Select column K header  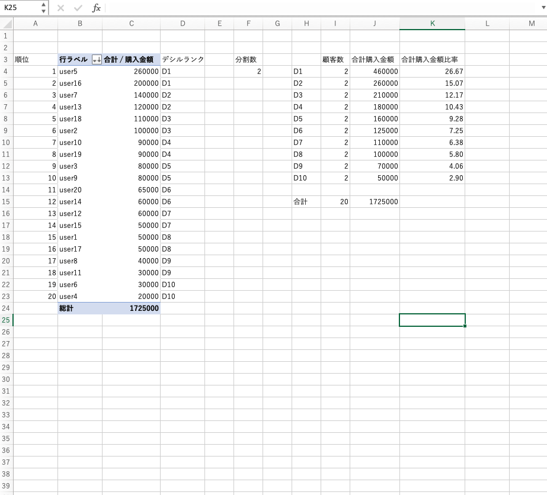[432, 24]
